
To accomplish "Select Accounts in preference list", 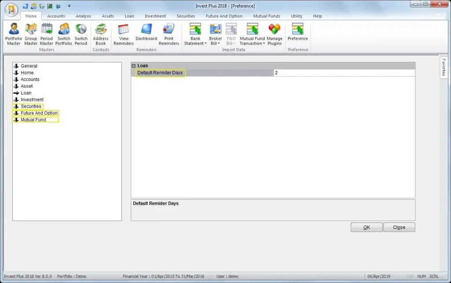I will tap(30, 79).
